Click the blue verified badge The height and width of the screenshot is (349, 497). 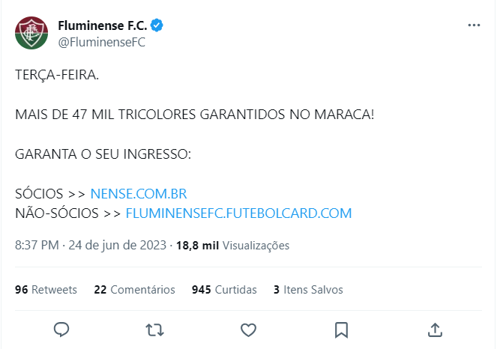[x=157, y=25]
